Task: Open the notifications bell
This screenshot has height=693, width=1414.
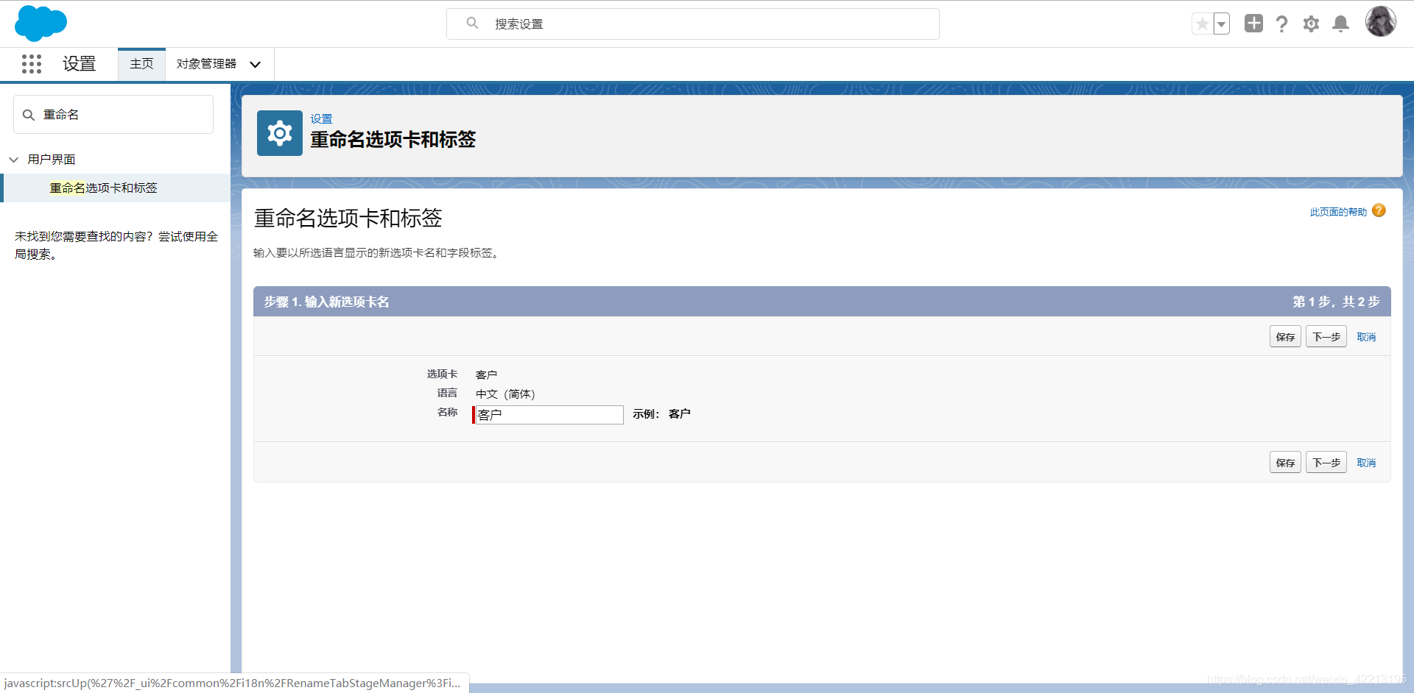Action: coord(1341,24)
